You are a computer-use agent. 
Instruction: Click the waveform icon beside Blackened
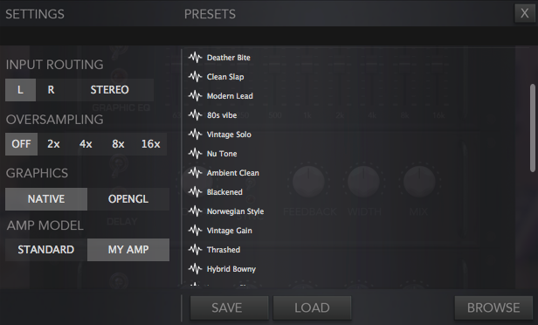[196, 192]
